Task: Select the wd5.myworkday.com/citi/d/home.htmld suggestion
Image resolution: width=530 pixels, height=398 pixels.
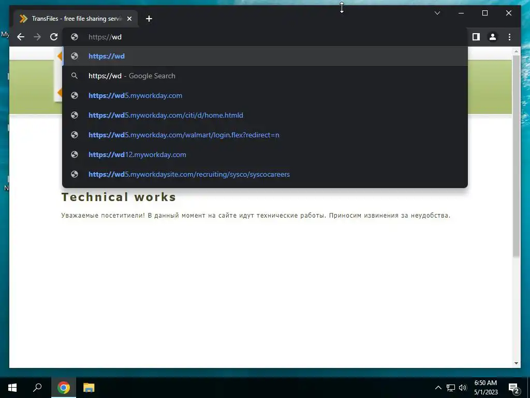Action: pyautogui.click(x=265, y=115)
